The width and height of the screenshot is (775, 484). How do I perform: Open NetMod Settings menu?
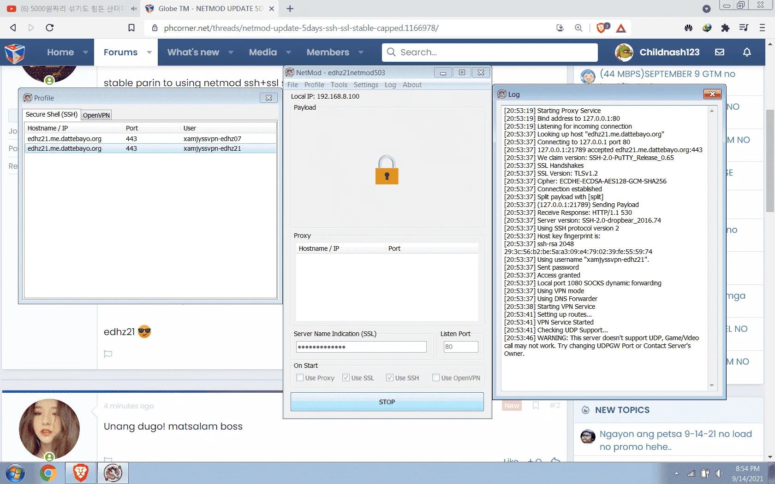tap(366, 85)
